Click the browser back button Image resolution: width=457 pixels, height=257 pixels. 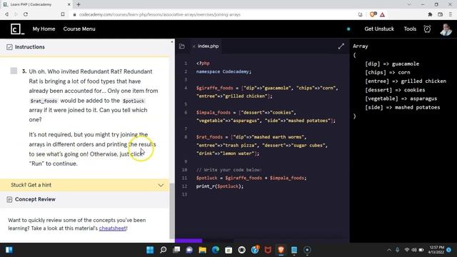[x=6, y=14]
